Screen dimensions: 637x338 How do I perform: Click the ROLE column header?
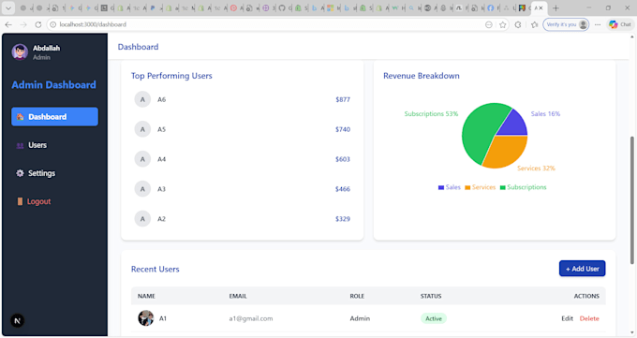click(357, 296)
